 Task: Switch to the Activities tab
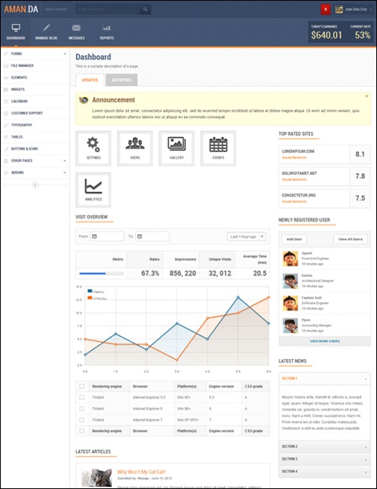tap(122, 80)
